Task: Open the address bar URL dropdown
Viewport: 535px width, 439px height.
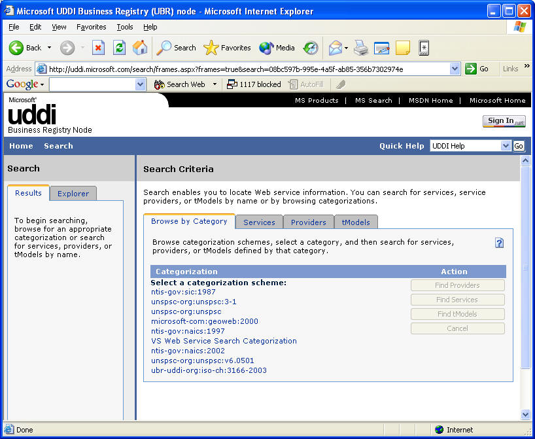Action: [x=455, y=69]
